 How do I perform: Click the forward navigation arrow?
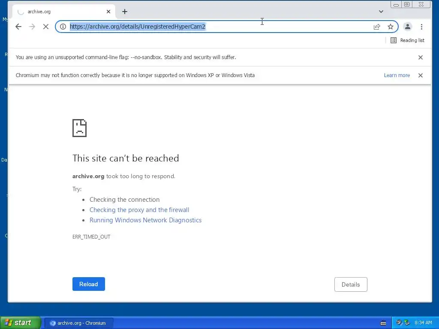[32, 27]
